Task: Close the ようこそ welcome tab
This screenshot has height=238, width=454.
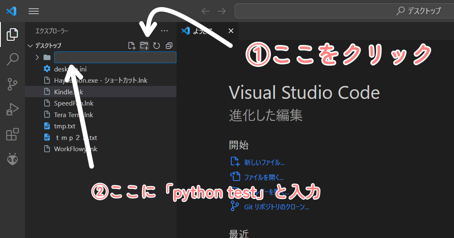Action: point(231,31)
